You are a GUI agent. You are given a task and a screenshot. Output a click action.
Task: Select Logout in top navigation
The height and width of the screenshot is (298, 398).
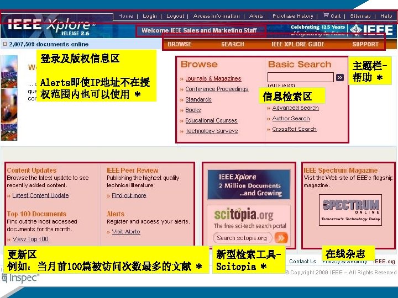click(x=175, y=16)
